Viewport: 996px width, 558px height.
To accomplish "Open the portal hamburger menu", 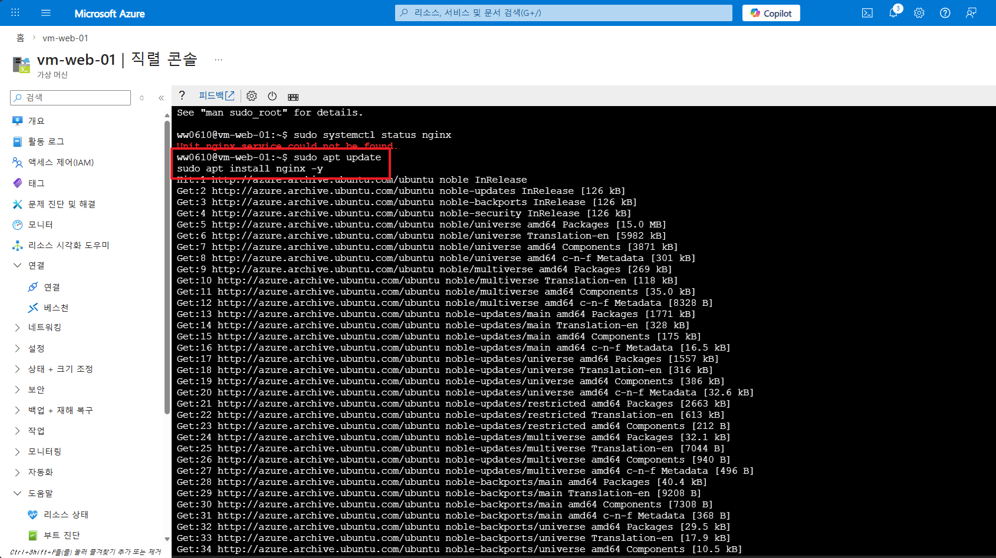I will 46,13.
